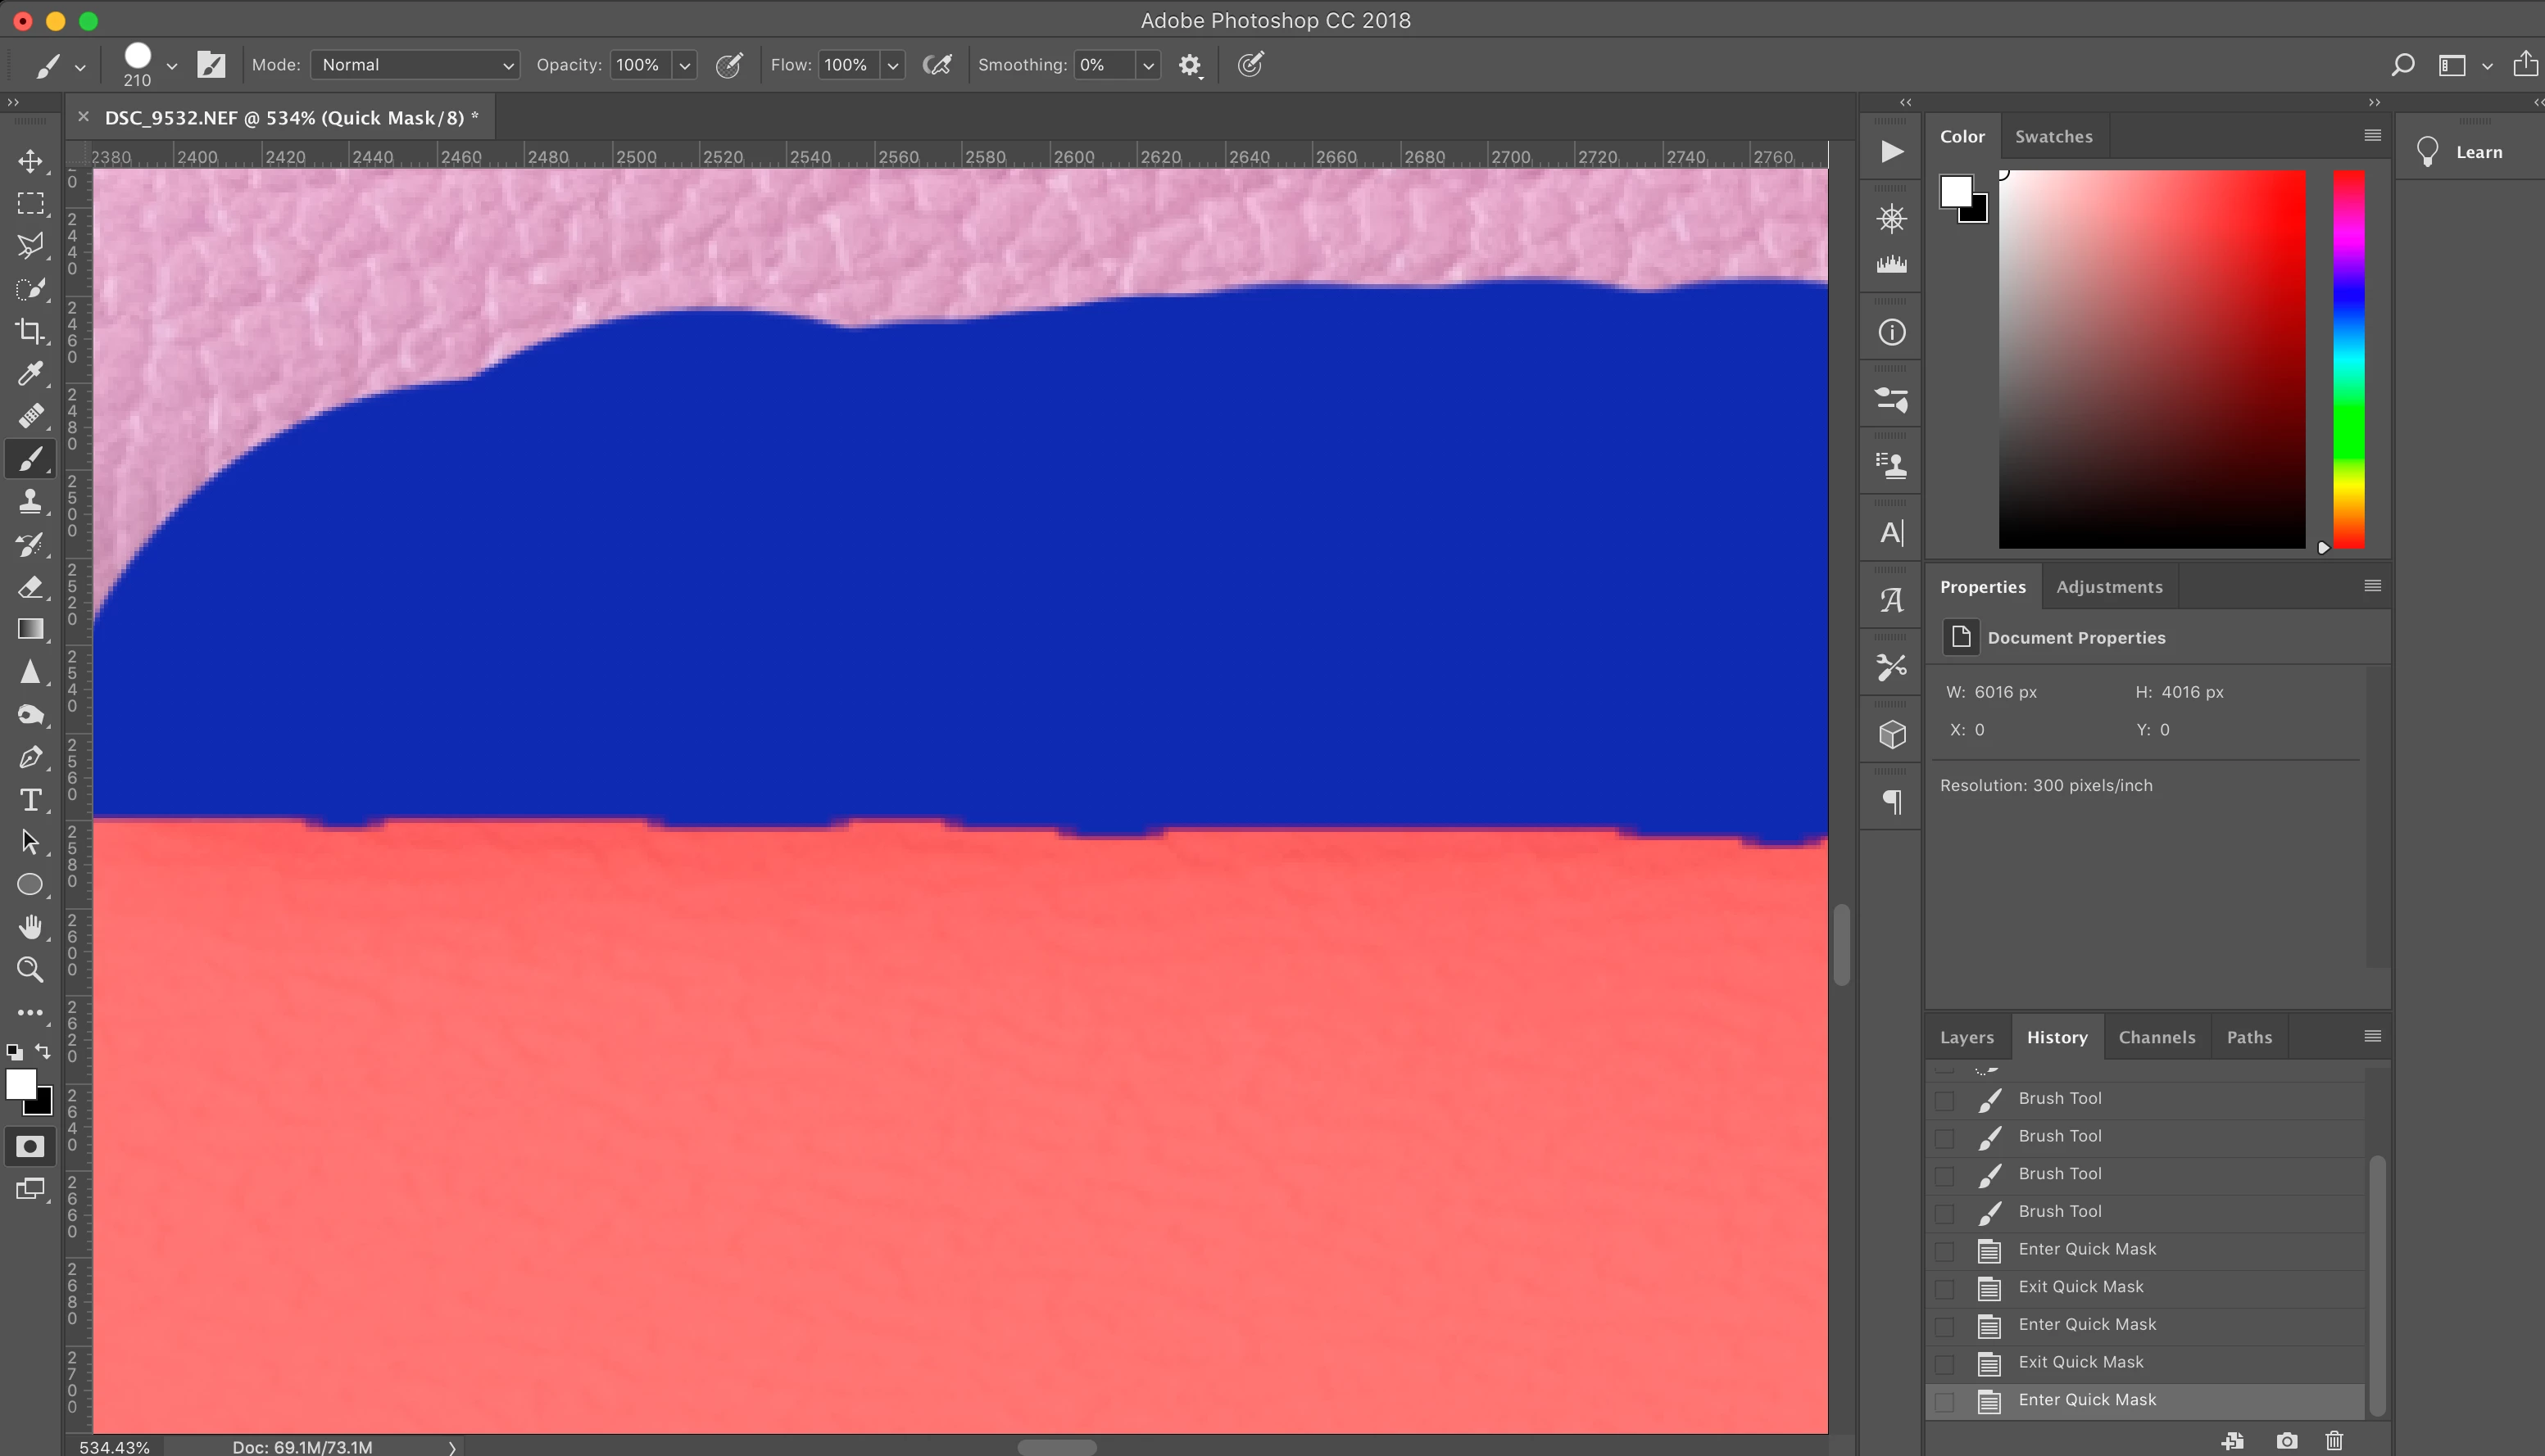Image resolution: width=2545 pixels, height=1456 pixels.
Task: Select the Eraser tool
Action: pos(30,587)
